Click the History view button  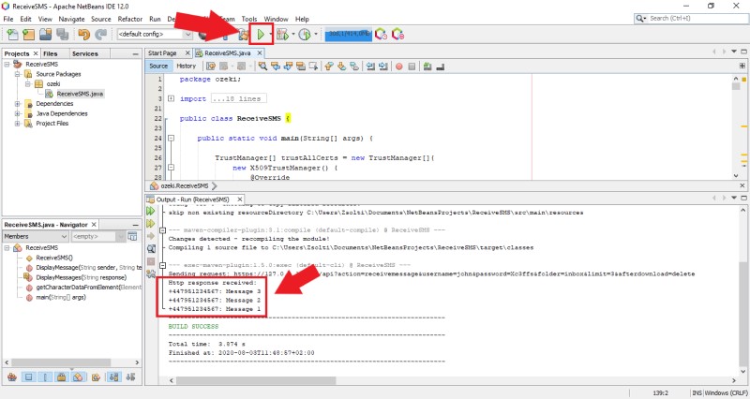point(187,66)
